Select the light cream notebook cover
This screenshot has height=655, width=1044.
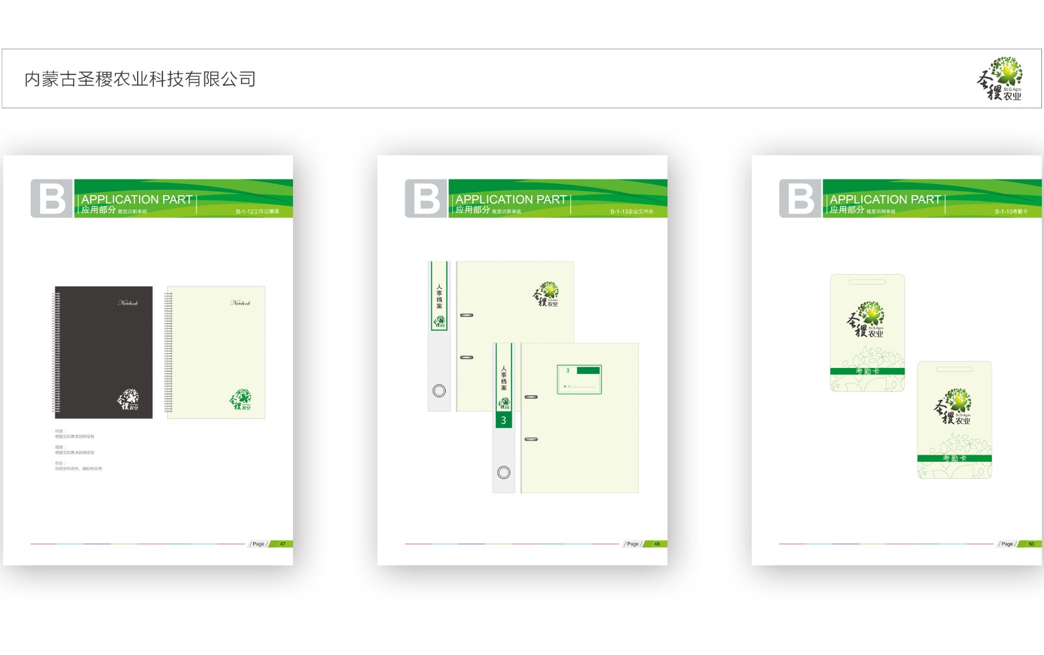coord(216,352)
